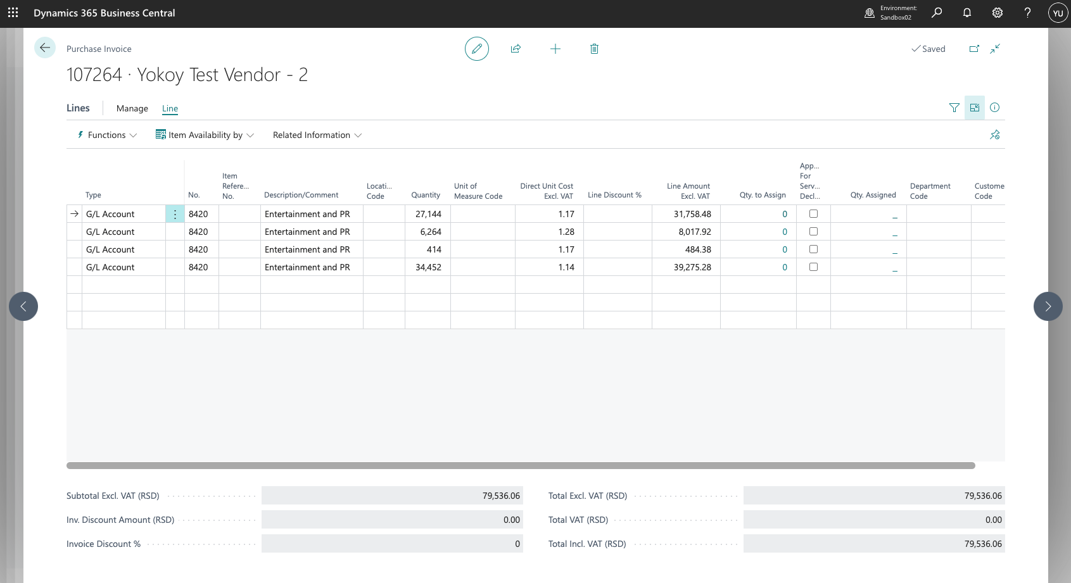Open the app launcher waffle icon
This screenshot has width=1071, height=583.
tap(13, 13)
